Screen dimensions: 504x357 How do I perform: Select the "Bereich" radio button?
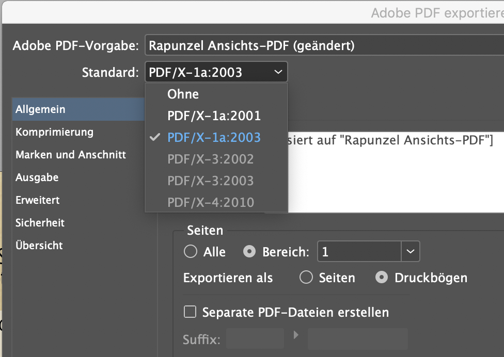(249, 251)
